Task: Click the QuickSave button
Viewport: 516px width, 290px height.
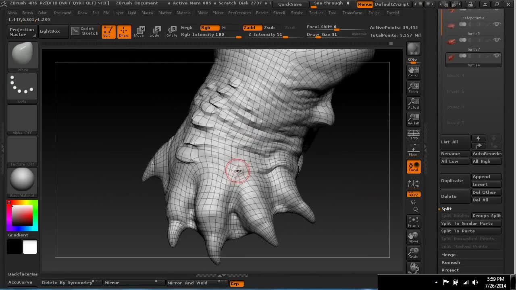Action: click(x=290, y=4)
